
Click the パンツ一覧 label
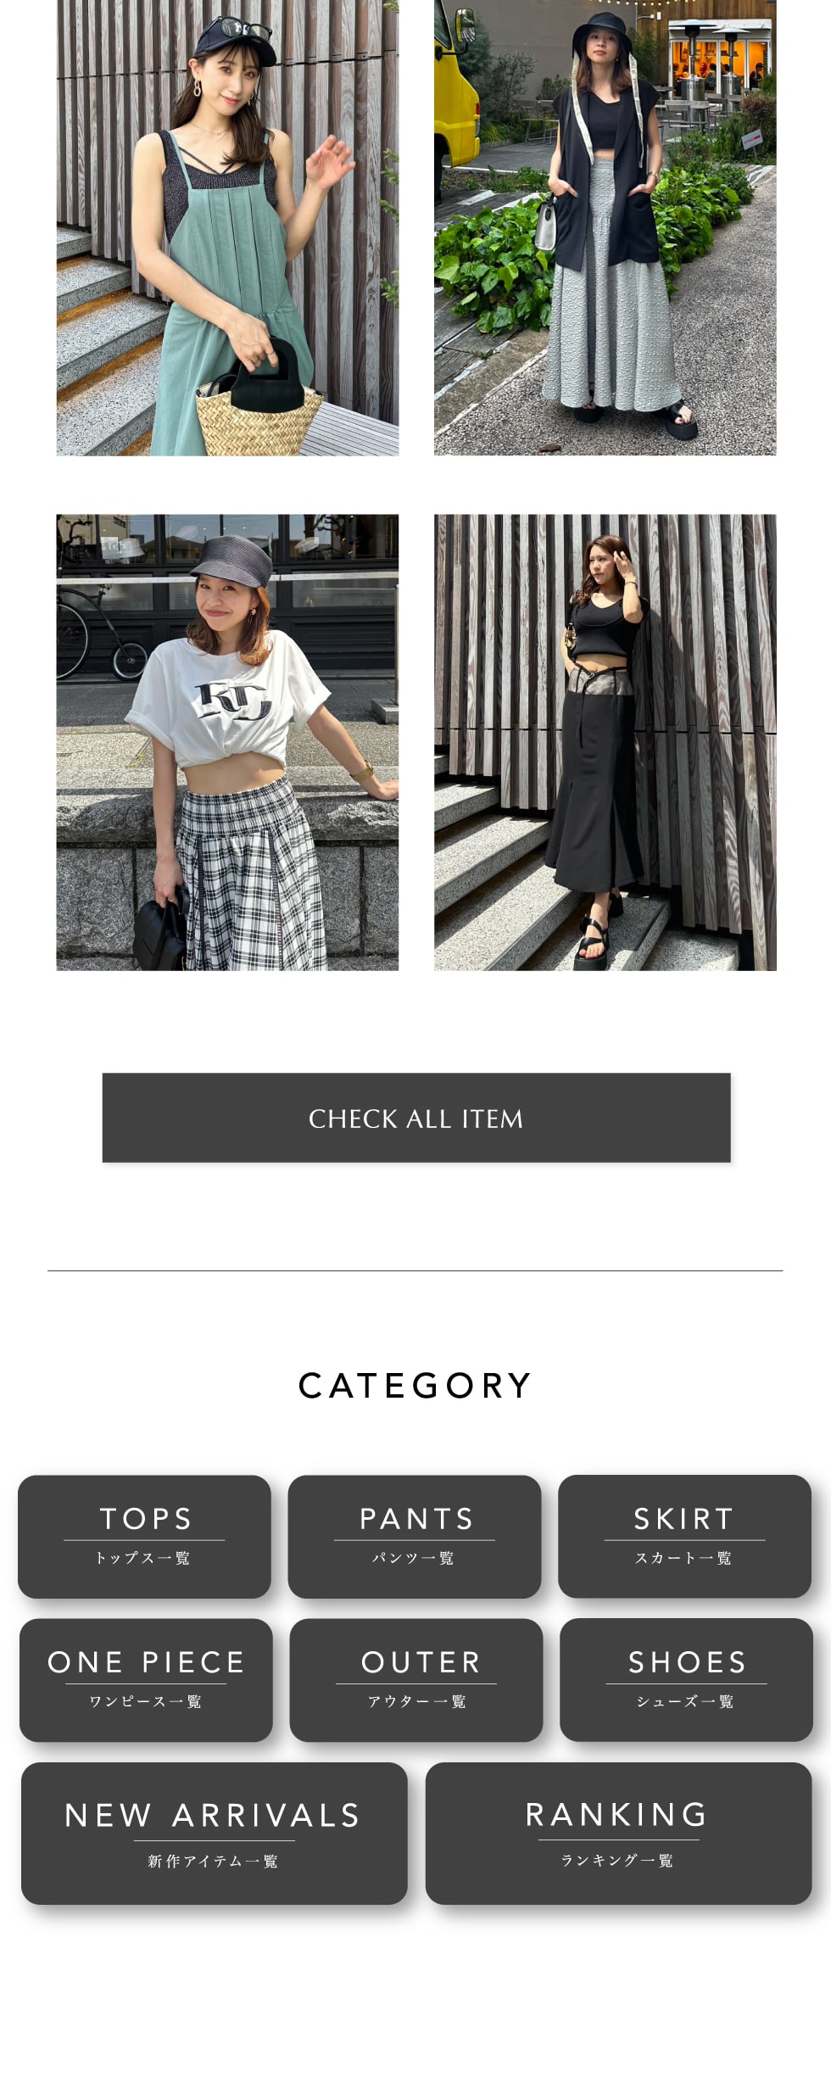tap(413, 1558)
